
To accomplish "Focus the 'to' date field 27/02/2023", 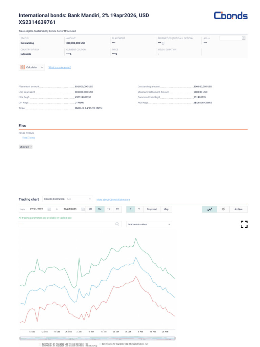I will click(70, 209).
